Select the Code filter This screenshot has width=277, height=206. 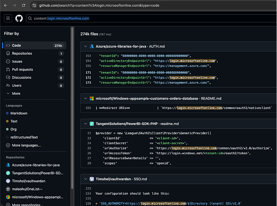point(16,46)
